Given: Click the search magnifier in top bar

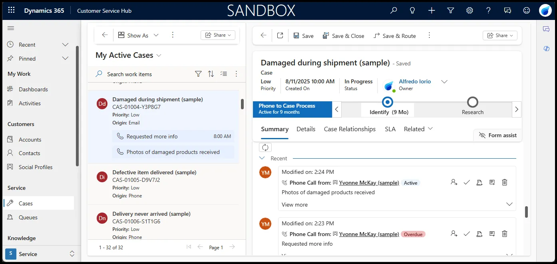Looking at the screenshot, I should 394,10.
